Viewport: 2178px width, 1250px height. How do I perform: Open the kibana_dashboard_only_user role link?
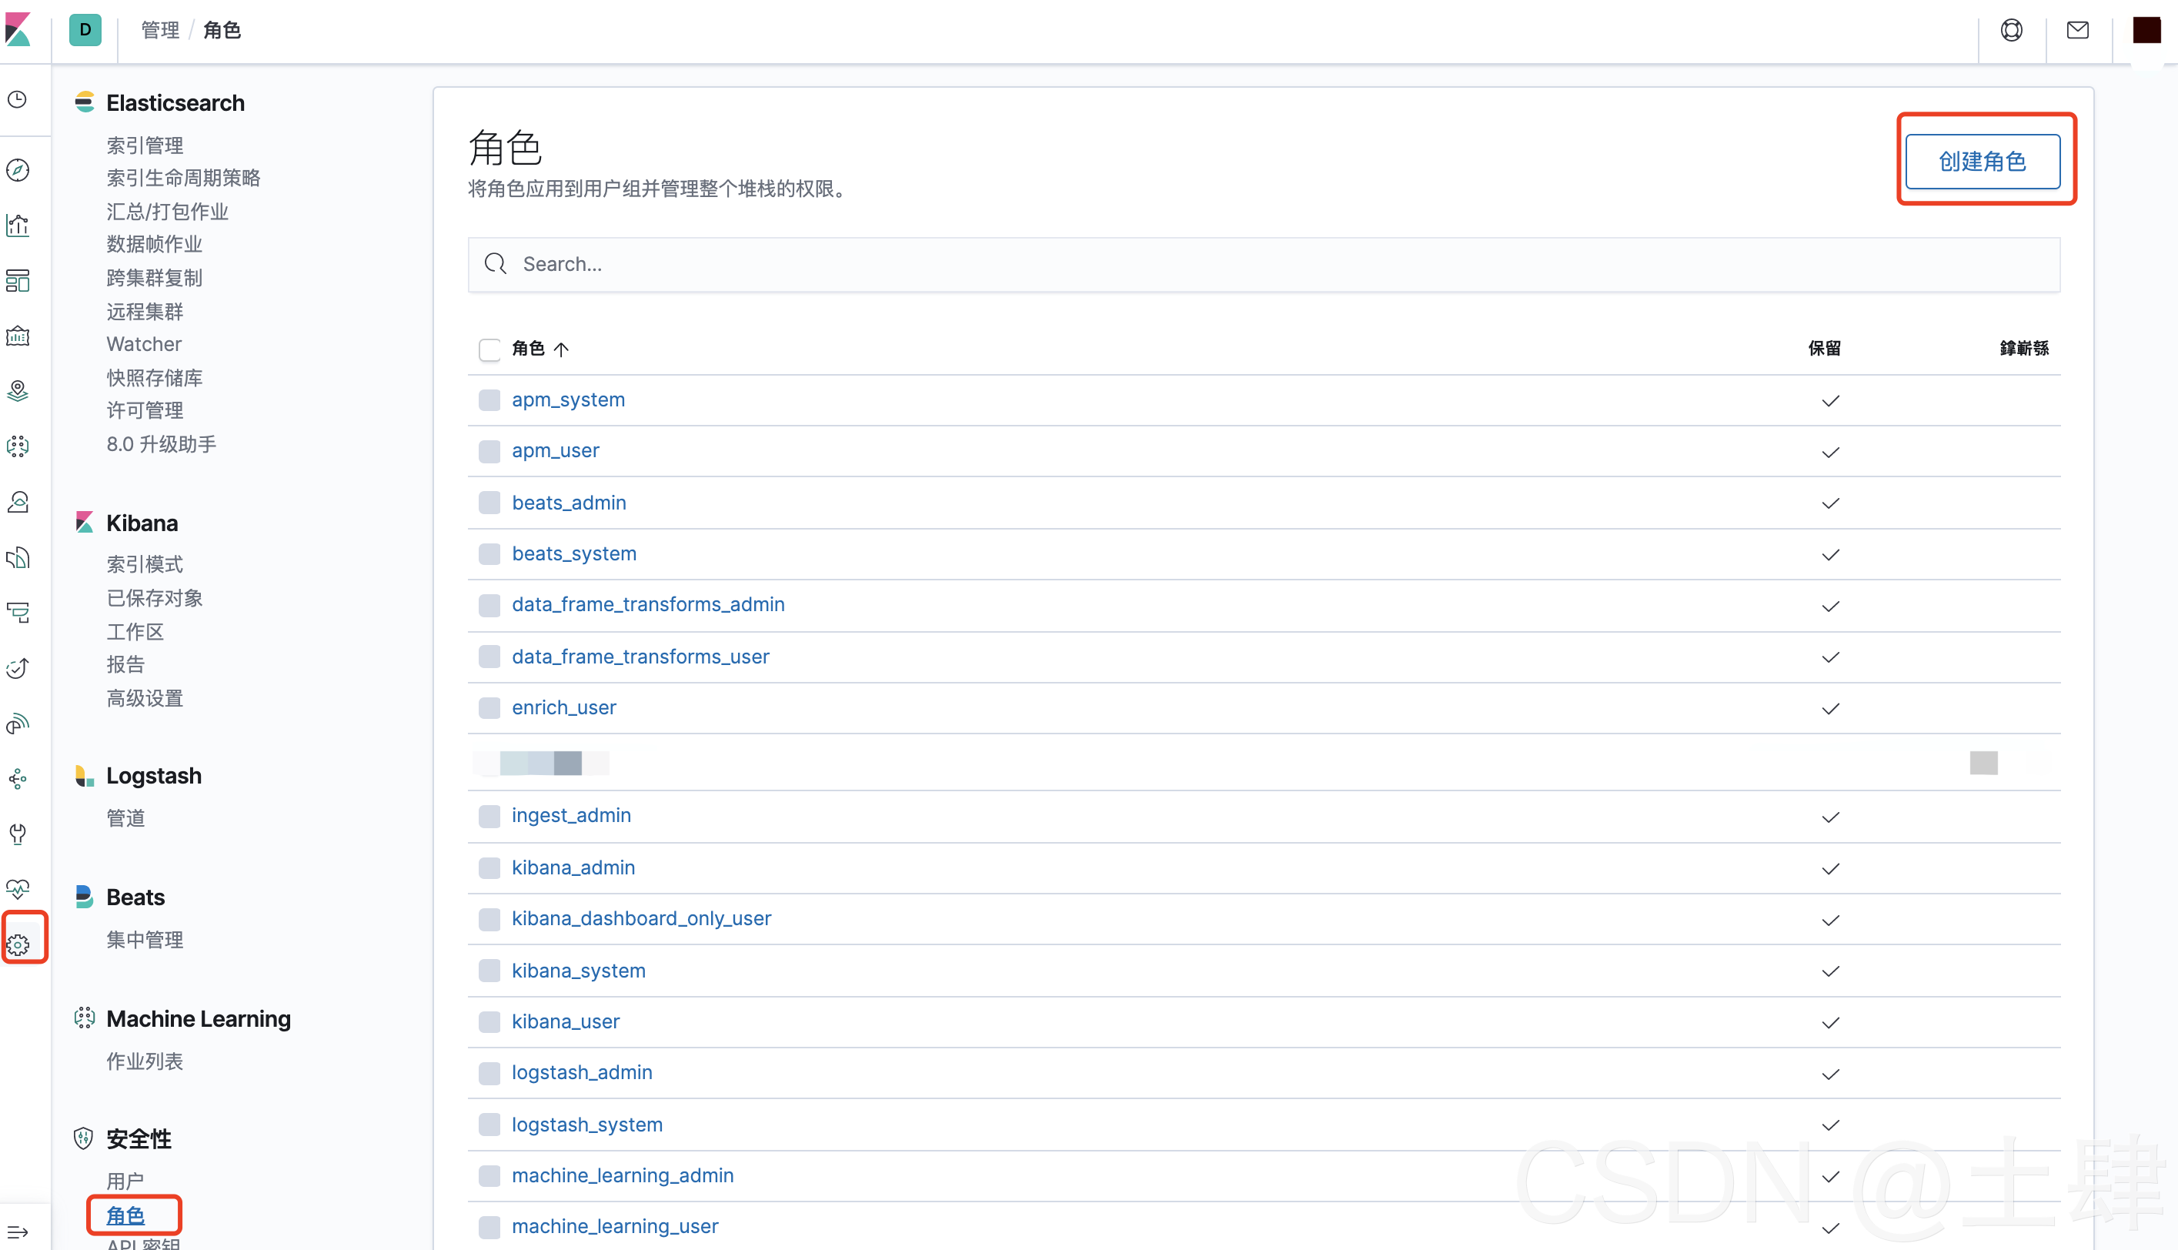pyautogui.click(x=641, y=918)
